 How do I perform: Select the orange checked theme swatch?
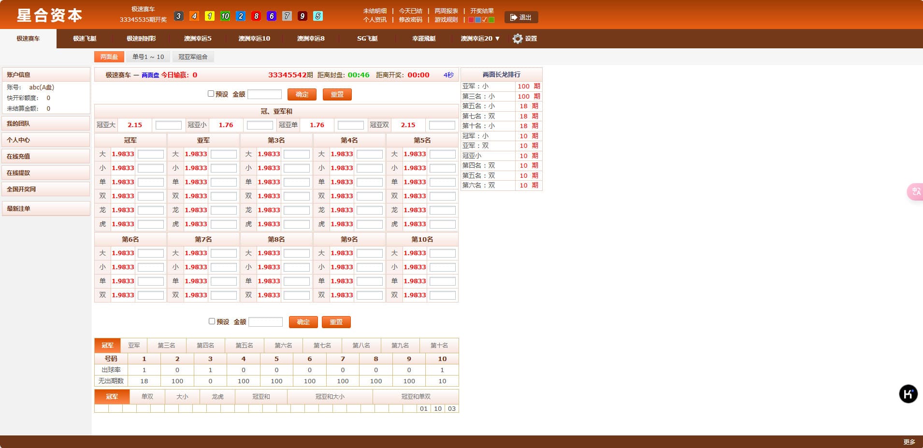click(485, 20)
